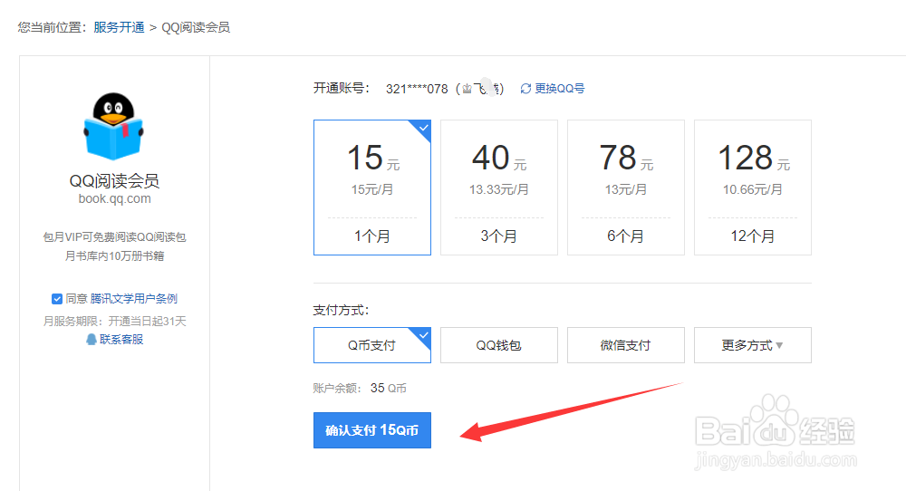Select QQ钱包 payment method
This screenshot has width=906, height=491.
coord(499,345)
